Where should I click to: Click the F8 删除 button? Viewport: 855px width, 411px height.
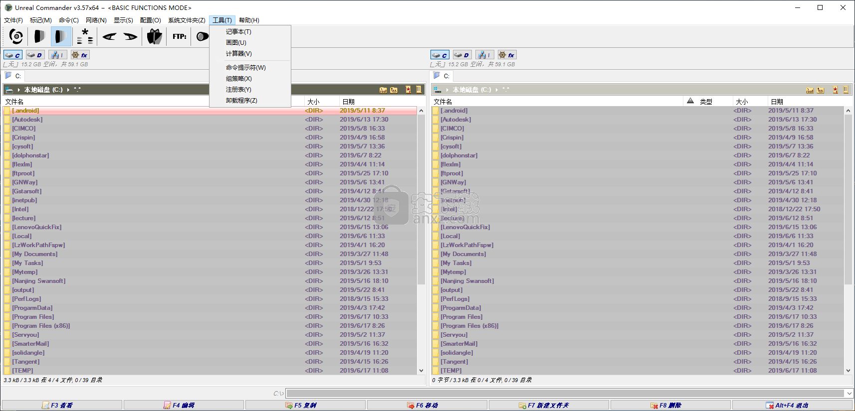coord(670,405)
